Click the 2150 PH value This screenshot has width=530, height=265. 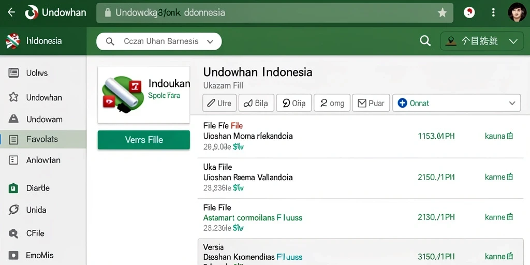pyautogui.click(x=436, y=177)
